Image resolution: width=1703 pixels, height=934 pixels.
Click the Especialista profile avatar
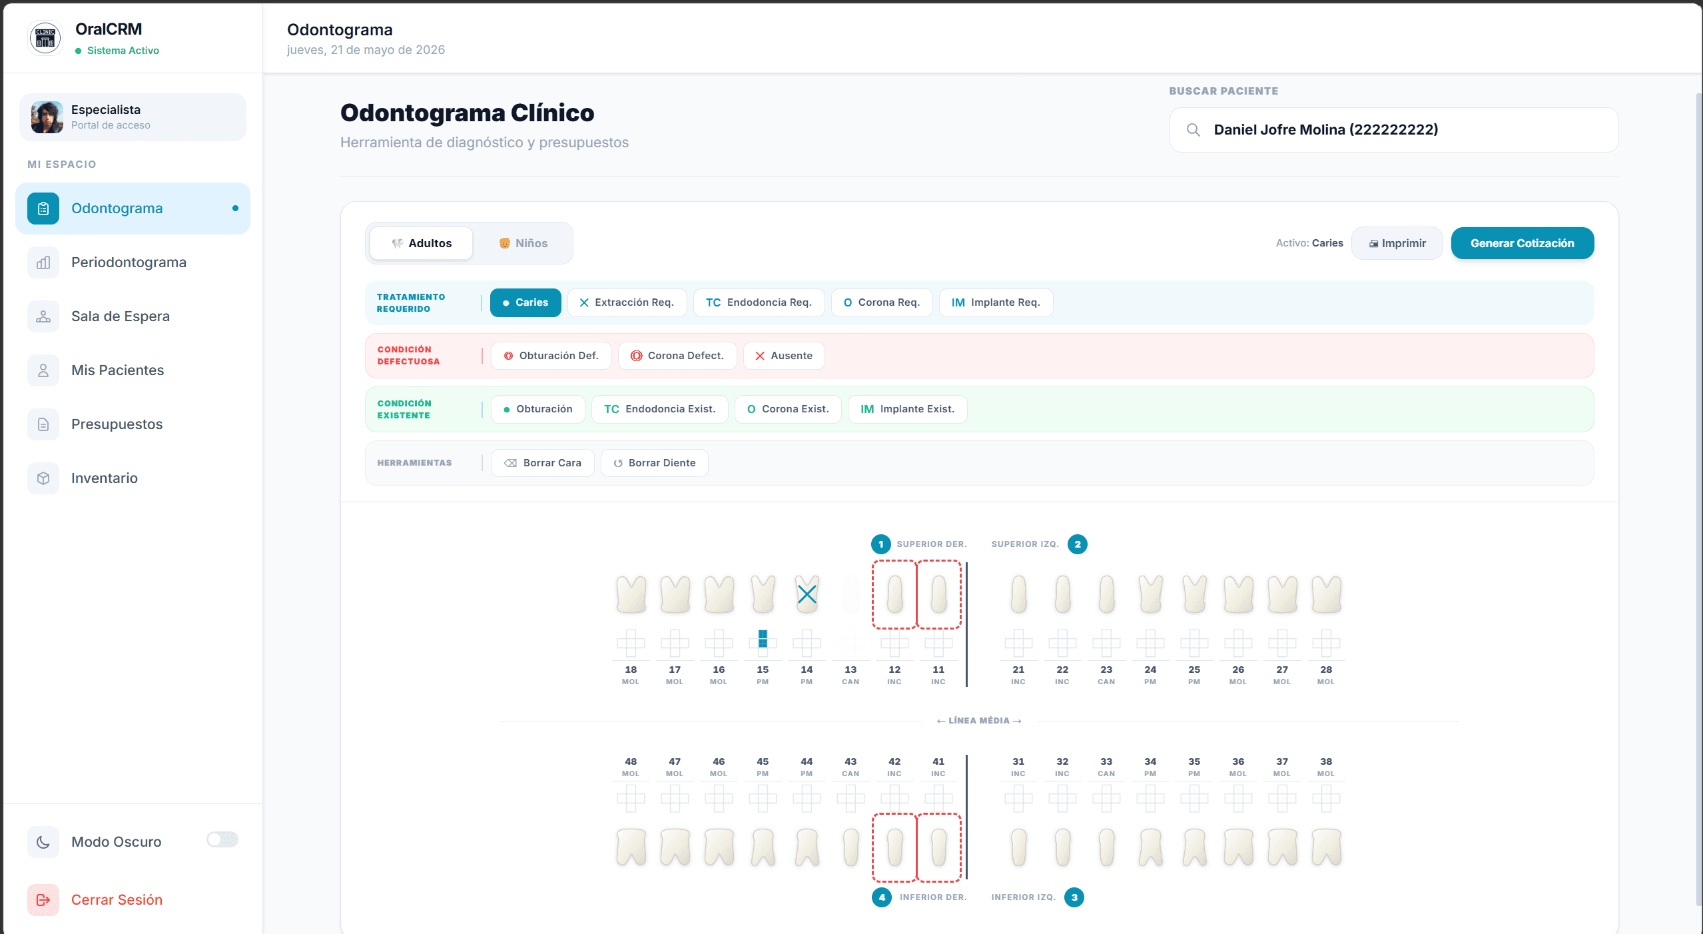(x=47, y=117)
